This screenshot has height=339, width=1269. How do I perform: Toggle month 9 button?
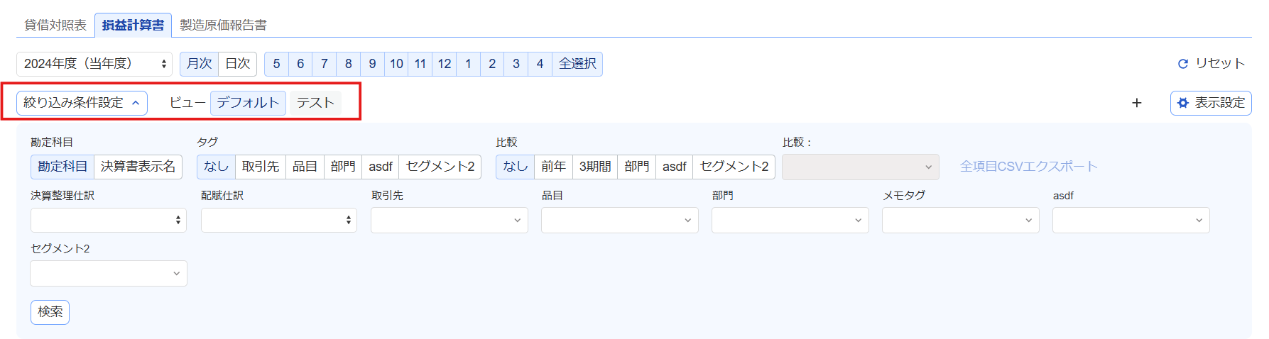click(x=372, y=64)
